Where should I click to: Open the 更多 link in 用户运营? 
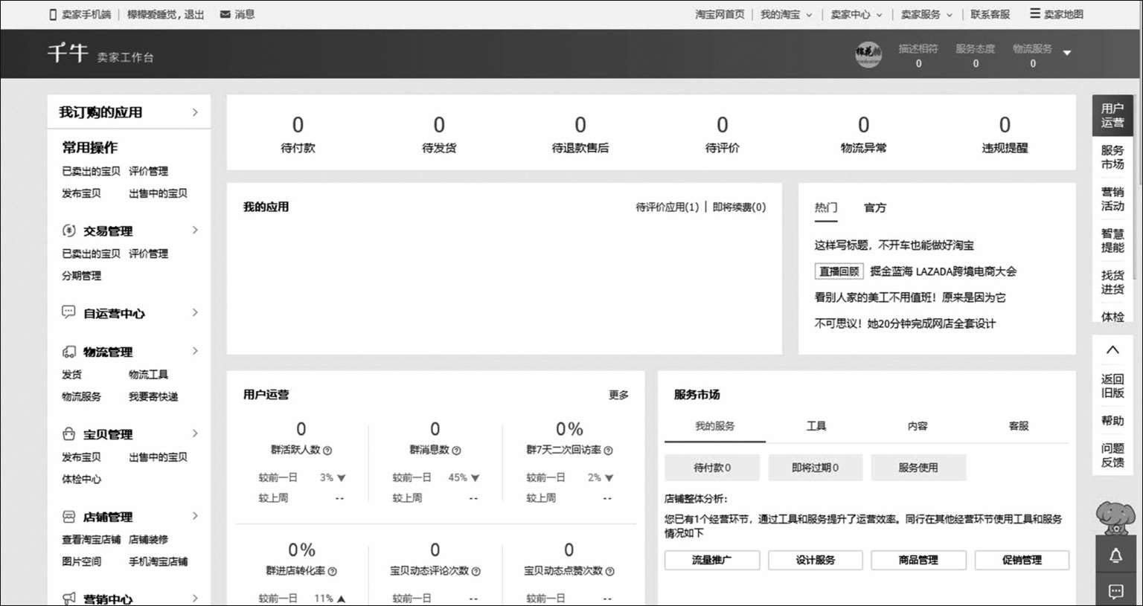(618, 395)
